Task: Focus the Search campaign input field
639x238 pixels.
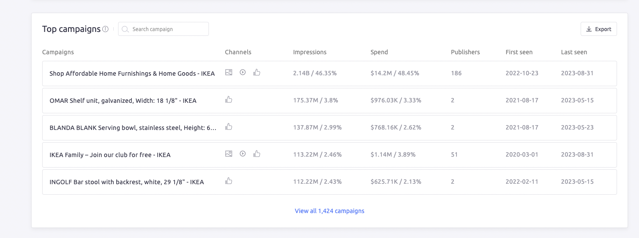Action: 167,29
